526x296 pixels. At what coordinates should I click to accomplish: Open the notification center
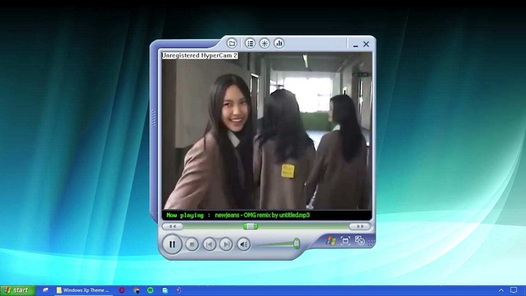pyautogui.click(x=514, y=290)
